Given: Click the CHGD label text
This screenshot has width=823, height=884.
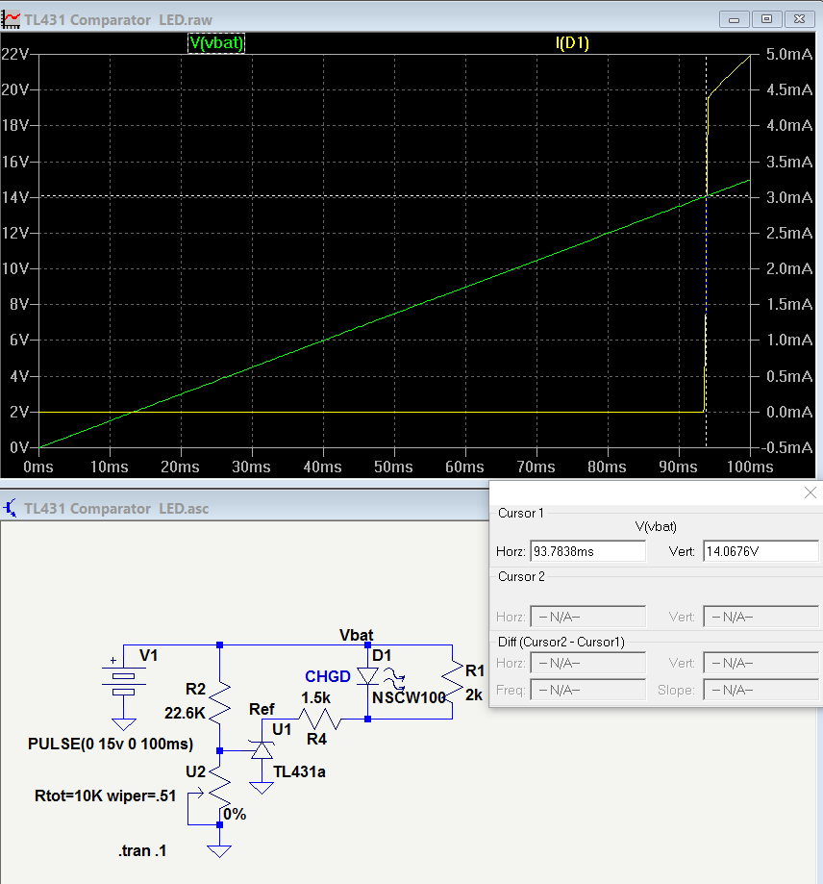Looking at the screenshot, I should click(x=328, y=676).
